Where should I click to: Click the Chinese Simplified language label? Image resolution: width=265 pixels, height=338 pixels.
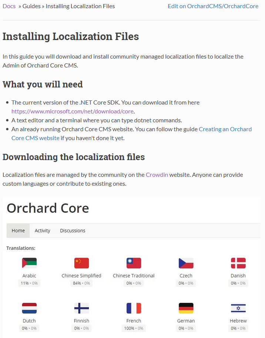pos(81,275)
